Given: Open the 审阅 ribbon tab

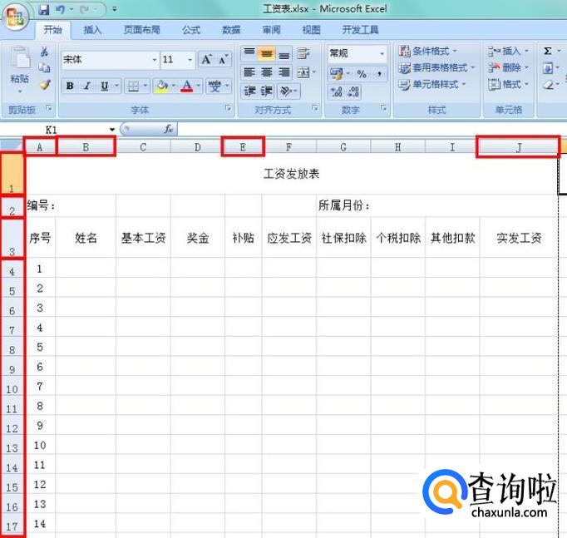Looking at the screenshot, I should [x=271, y=30].
